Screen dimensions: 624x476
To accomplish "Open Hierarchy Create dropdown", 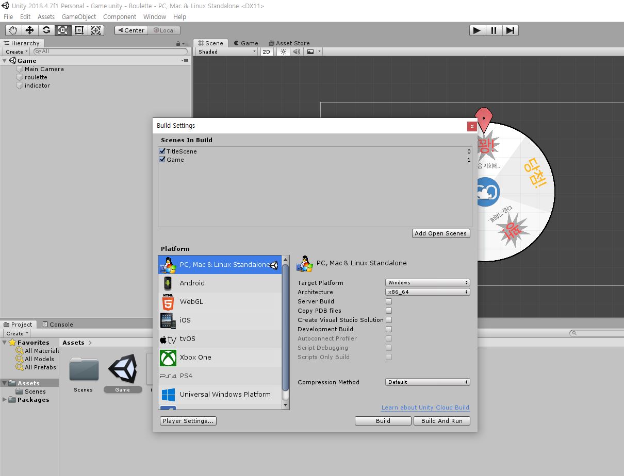I will [x=17, y=52].
